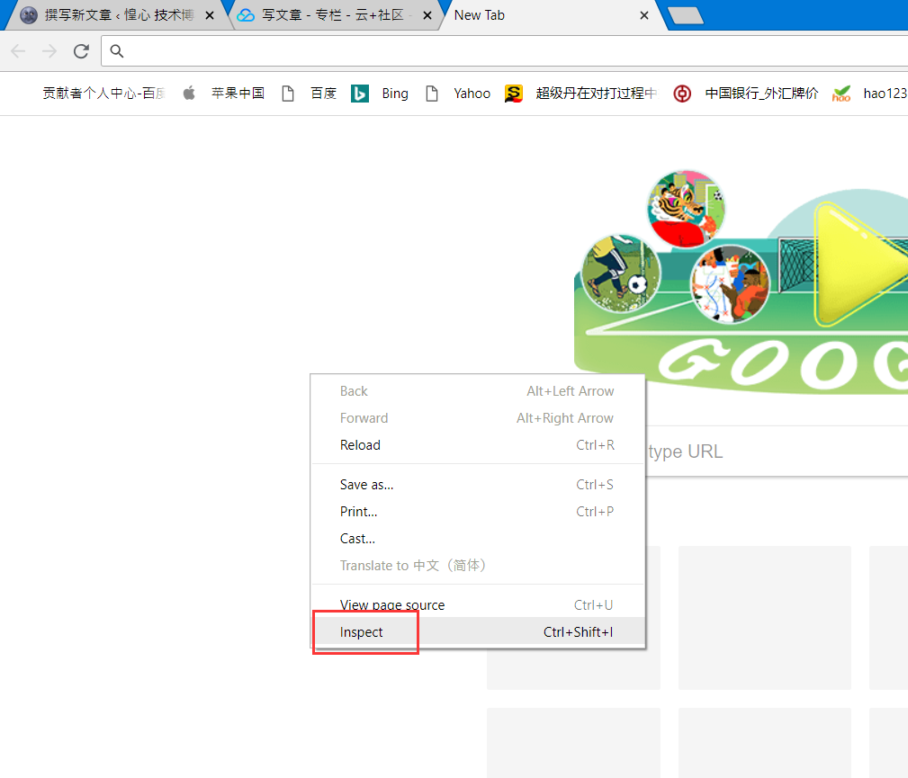Viewport: 908px width, 778px height.
Task: Click the doodle circle with coach and tactics board
Action: click(730, 284)
